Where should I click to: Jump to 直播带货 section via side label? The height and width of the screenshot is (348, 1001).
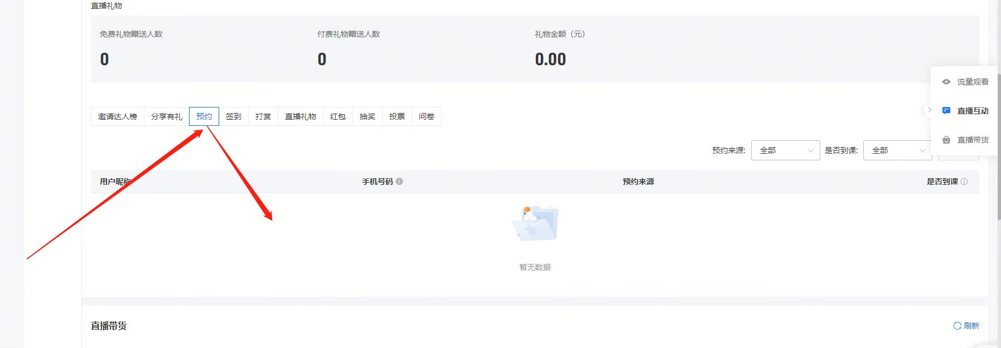pyautogui.click(x=973, y=140)
